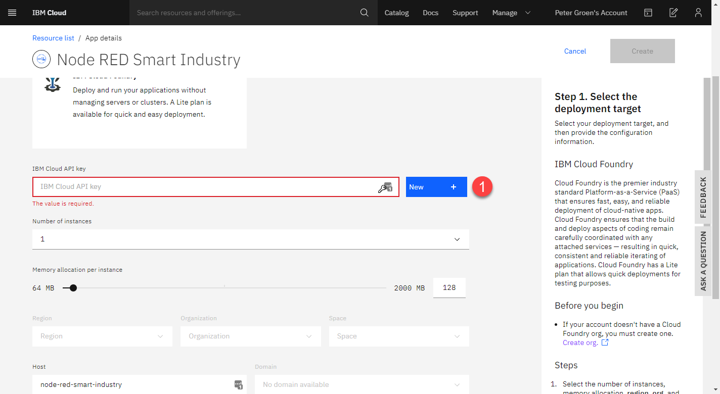Open the Catalog menu item

(x=396, y=13)
